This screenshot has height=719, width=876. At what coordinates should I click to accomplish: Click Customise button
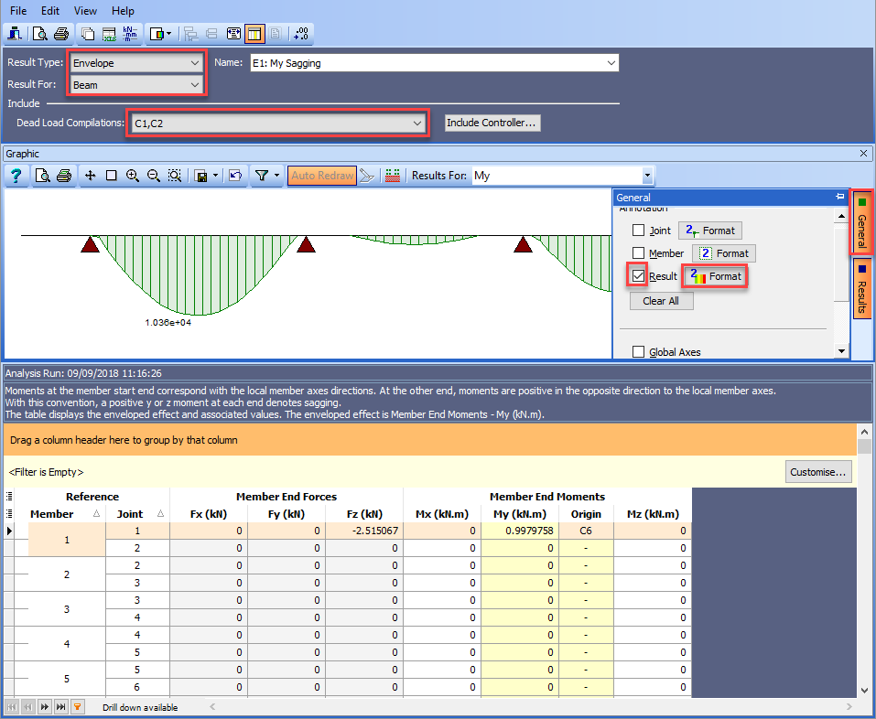pyautogui.click(x=818, y=472)
